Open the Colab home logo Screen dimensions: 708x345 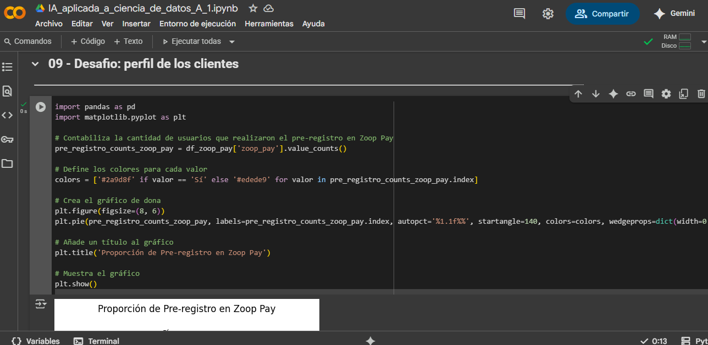click(15, 13)
